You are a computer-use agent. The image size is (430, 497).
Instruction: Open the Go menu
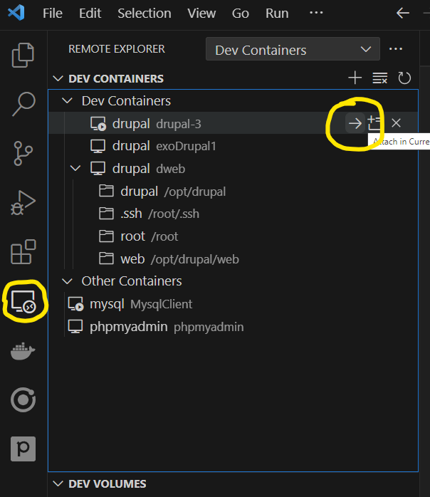click(x=241, y=14)
